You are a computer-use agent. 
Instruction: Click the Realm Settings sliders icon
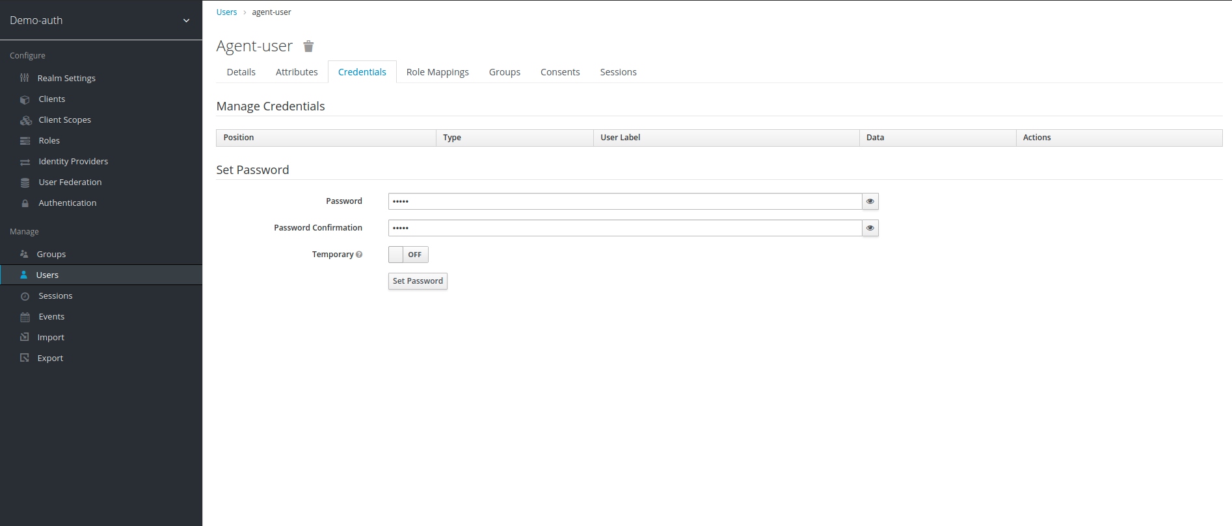click(25, 78)
